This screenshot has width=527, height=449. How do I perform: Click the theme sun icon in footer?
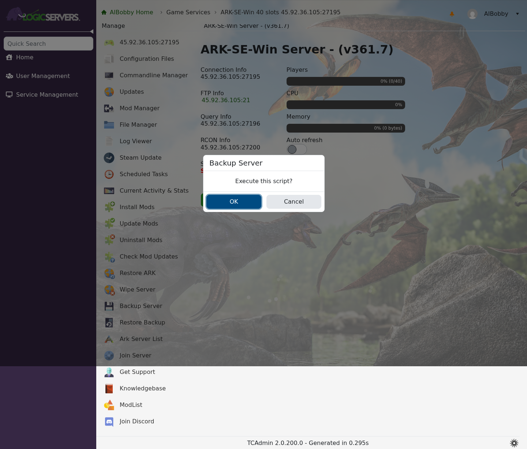pyautogui.click(x=514, y=443)
